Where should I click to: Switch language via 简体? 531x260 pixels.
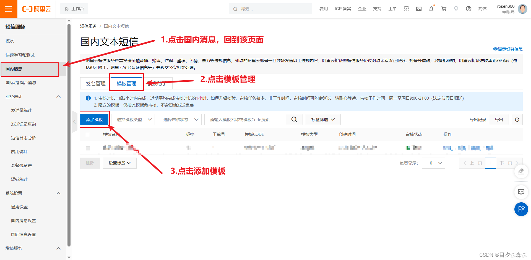(x=482, y=9)
